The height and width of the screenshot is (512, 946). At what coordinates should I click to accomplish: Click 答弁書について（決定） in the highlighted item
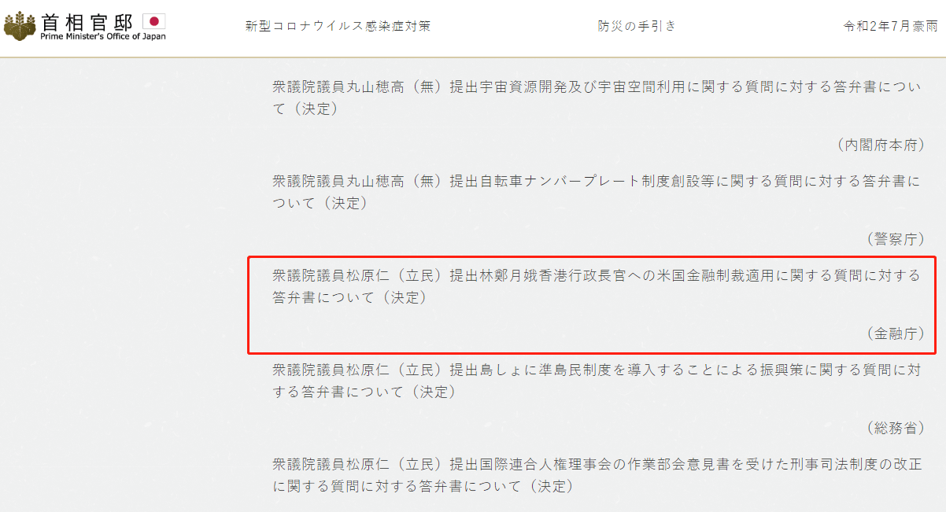(349, 298)
